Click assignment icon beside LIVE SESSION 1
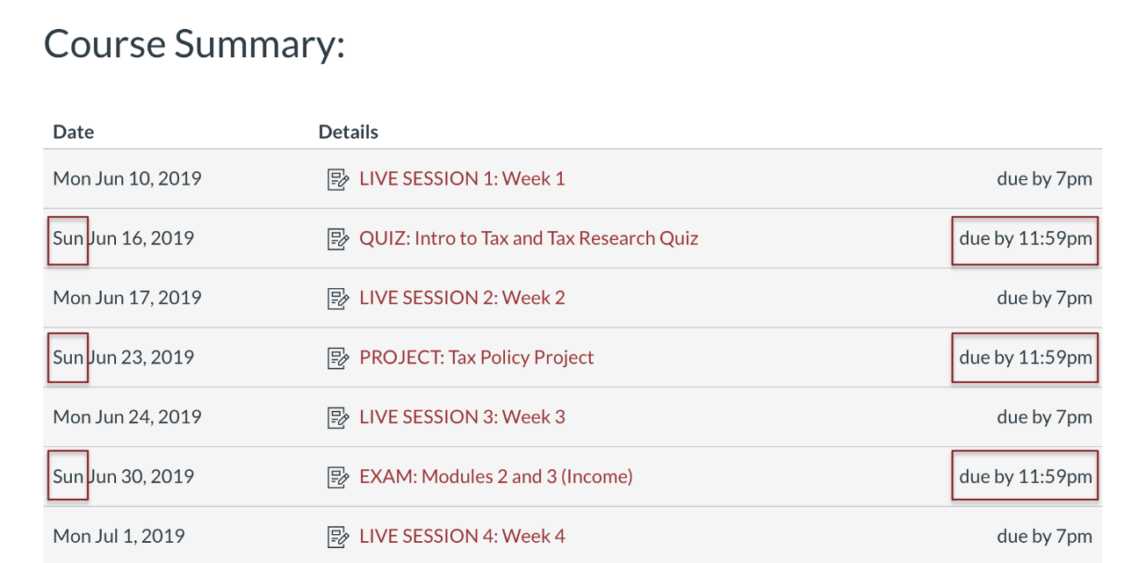 click(337, 180)
